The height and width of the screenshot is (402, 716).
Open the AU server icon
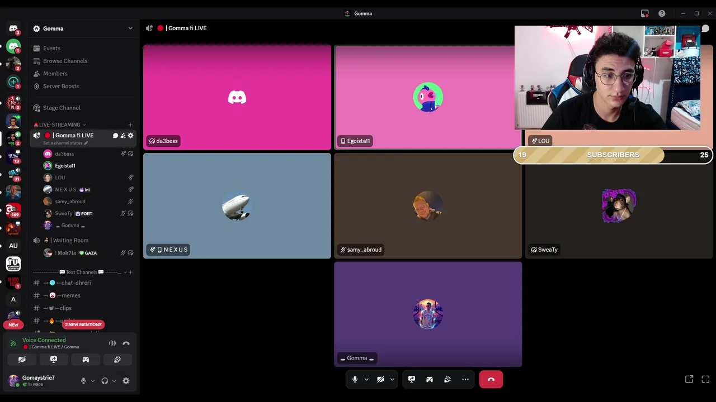tap(13, 246)
